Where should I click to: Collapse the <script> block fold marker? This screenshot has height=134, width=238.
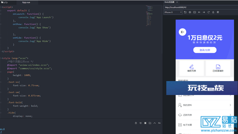pyautogui.click(x=1, y=7)
